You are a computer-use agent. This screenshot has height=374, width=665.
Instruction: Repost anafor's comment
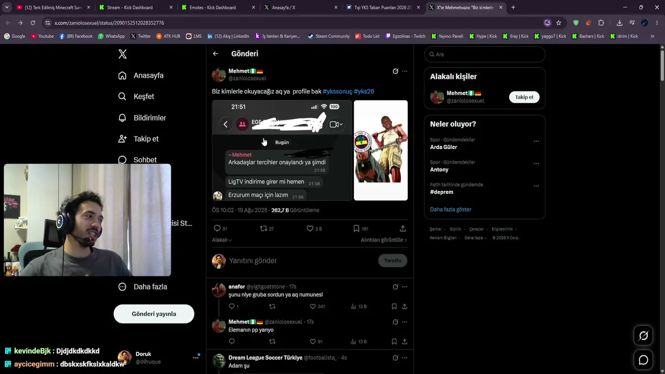(x=272, y=306)
